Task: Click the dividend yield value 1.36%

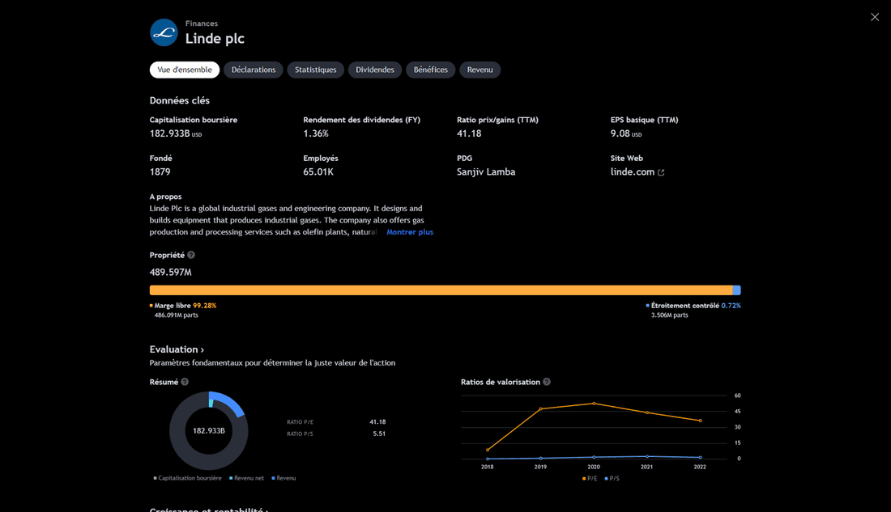Action: click(316, 133)
